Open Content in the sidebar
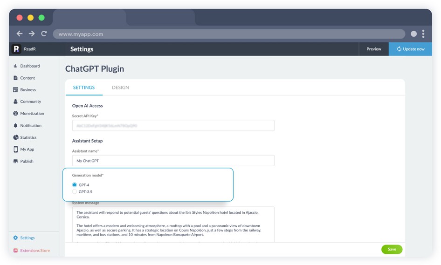 [28, 78]
